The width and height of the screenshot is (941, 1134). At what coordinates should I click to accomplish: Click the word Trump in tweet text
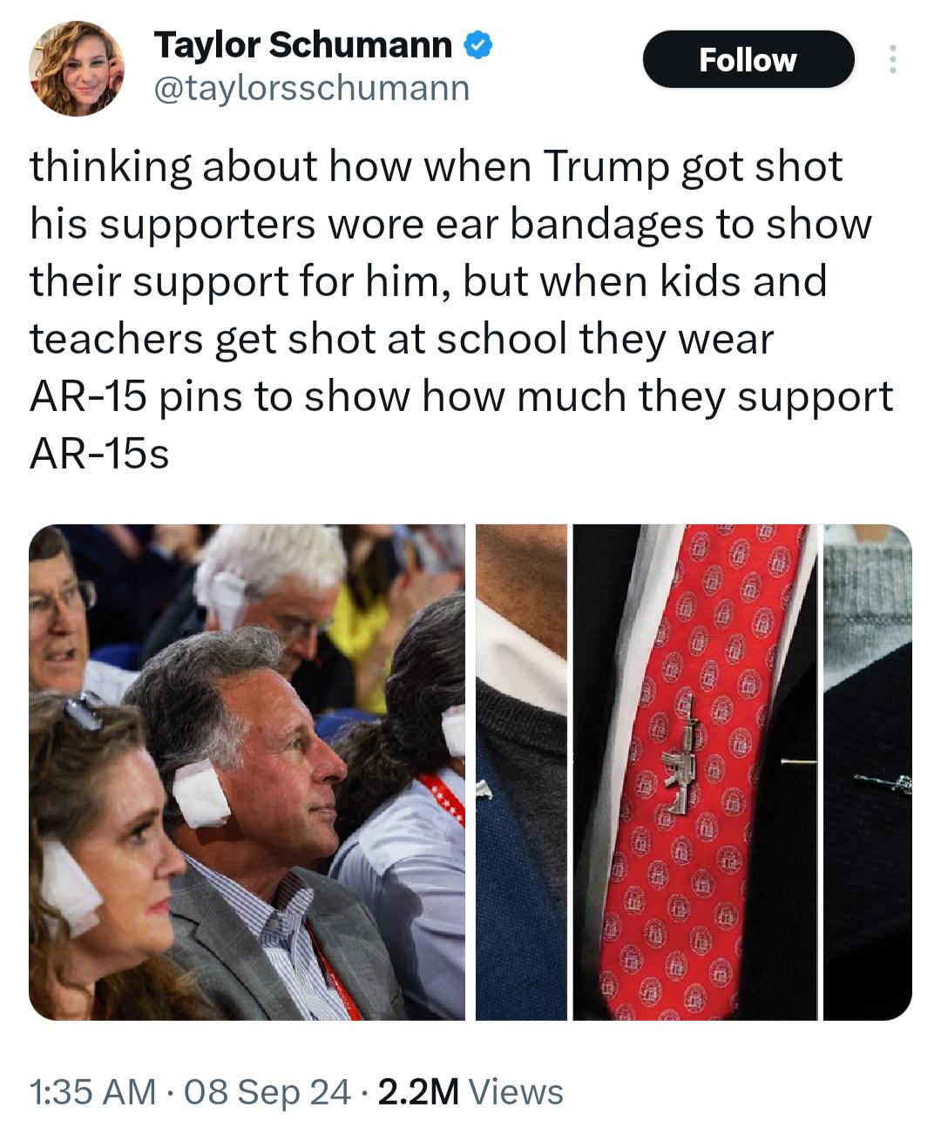[x=606, y=166]
